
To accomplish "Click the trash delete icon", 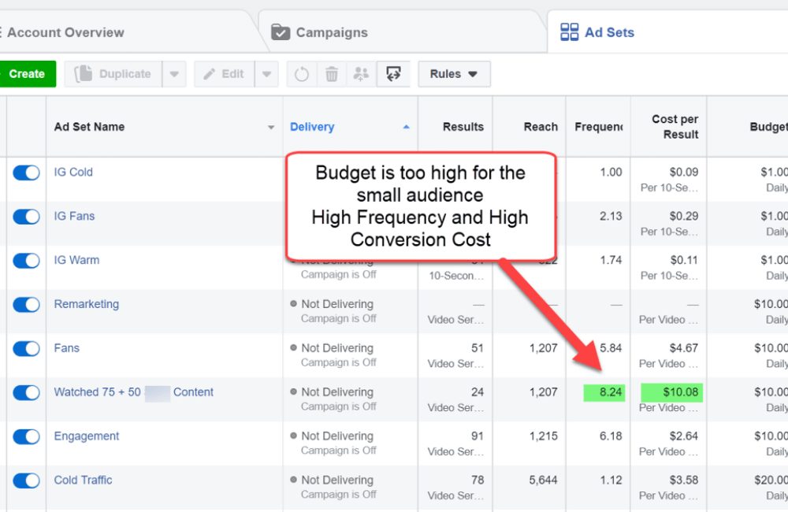I will pyautogui.click(x=332, y=74).
